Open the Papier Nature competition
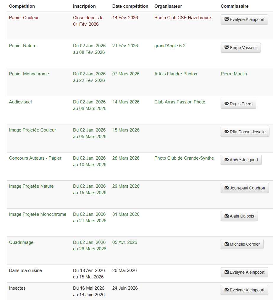 [23, 46]
